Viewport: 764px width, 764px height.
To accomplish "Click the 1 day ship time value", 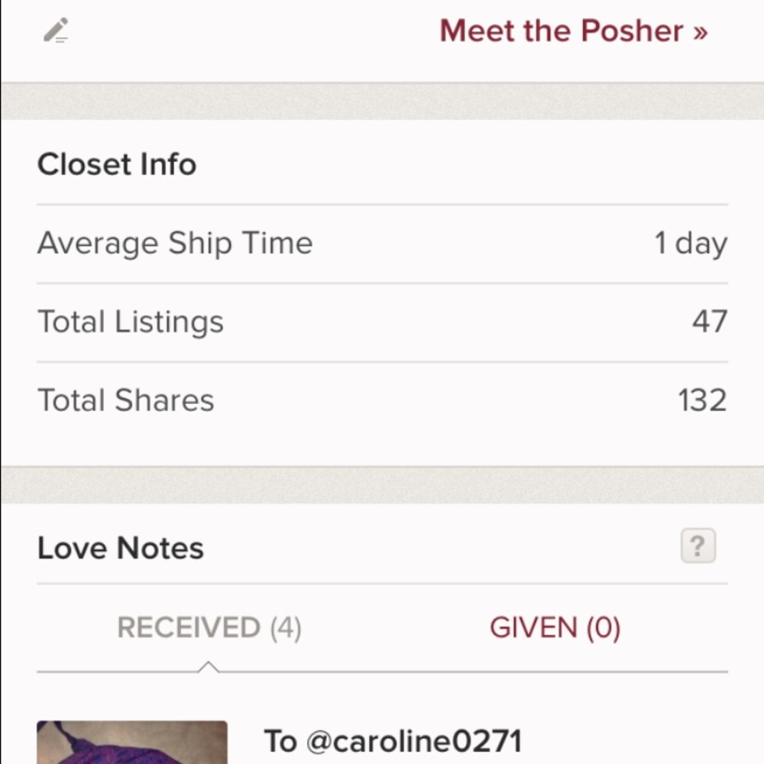I will [690, 244].
